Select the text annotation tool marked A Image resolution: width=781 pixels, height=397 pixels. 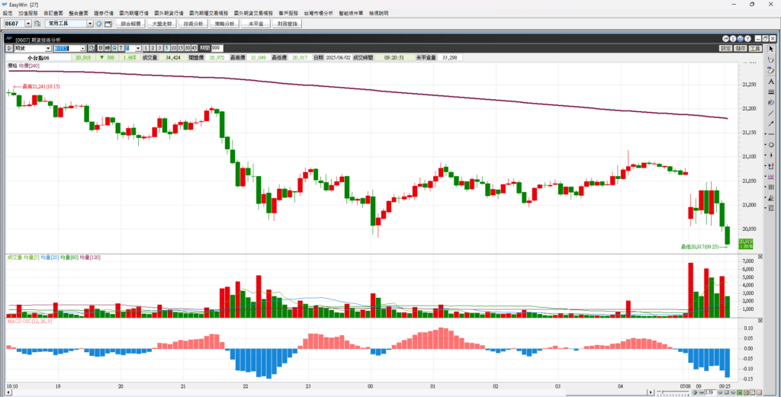pos(771,81)
